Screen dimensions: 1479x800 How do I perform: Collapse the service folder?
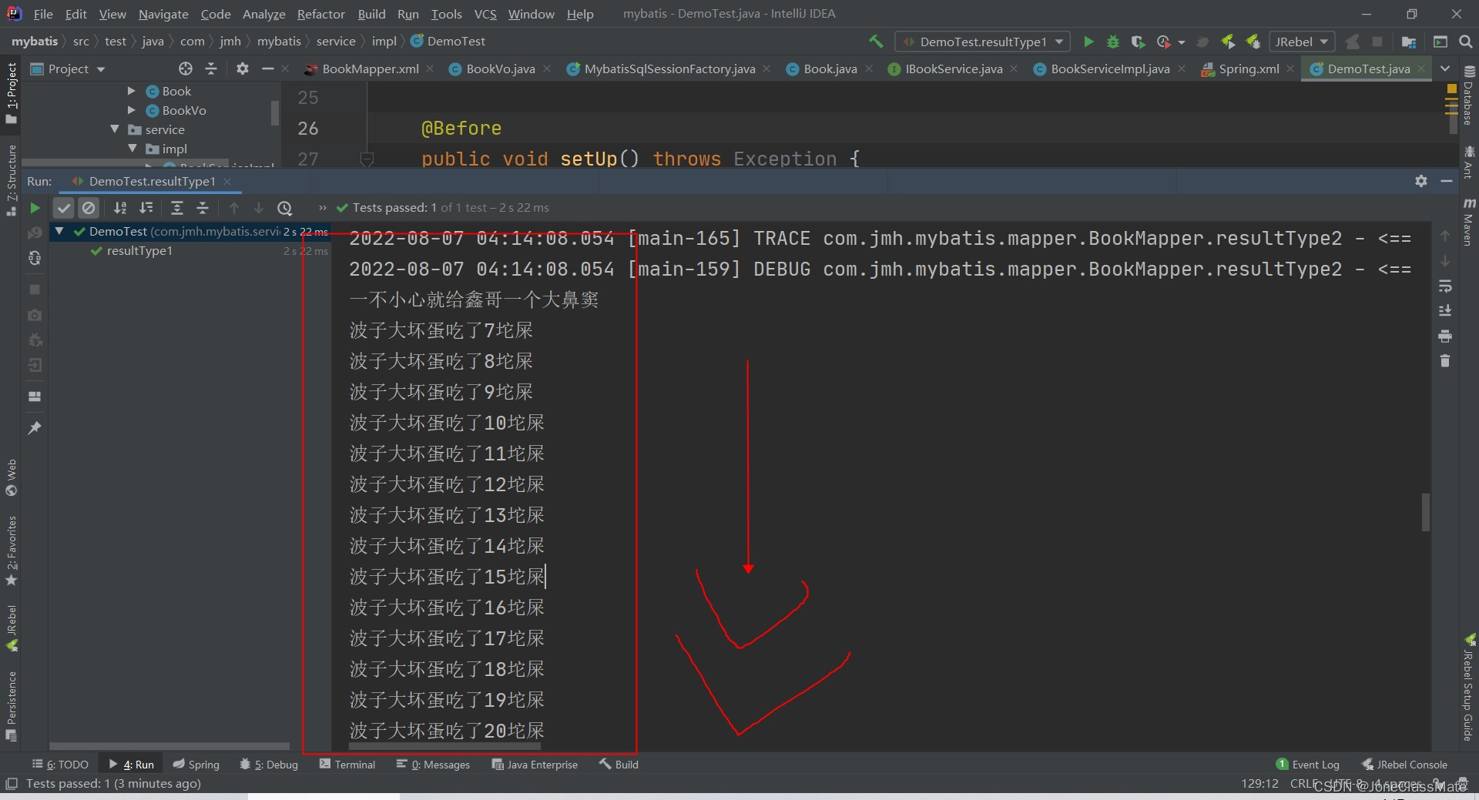coord(115,129)
